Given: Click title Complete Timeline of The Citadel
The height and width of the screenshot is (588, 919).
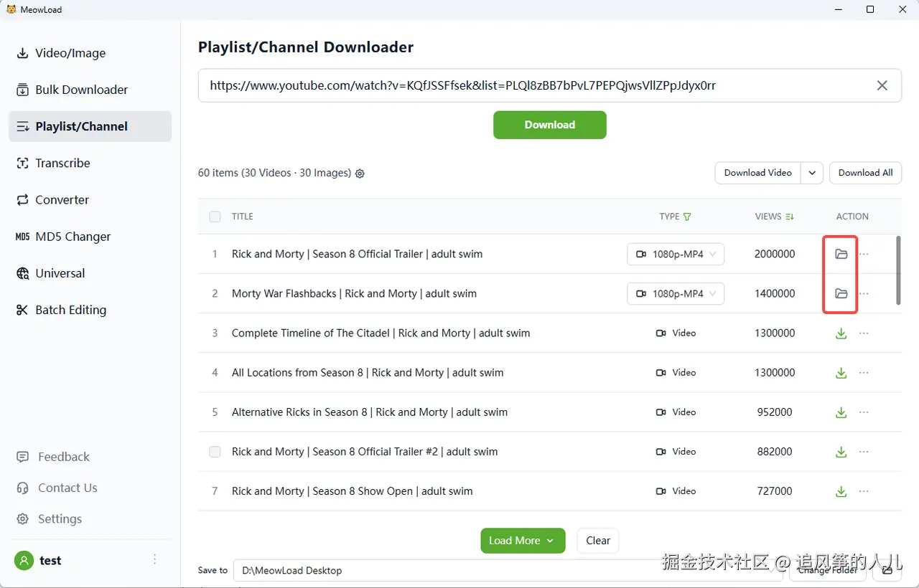Looking at the screenshot, I should [x=381, y=333].
